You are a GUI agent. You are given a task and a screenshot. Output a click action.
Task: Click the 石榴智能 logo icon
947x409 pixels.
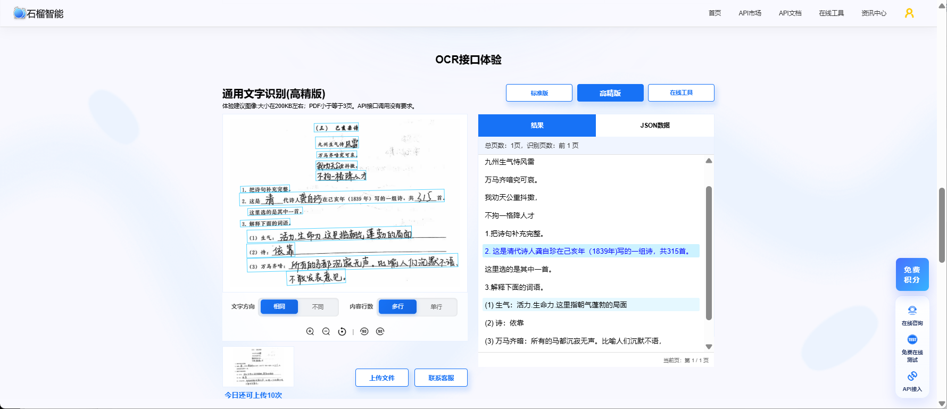coord(19,13)
